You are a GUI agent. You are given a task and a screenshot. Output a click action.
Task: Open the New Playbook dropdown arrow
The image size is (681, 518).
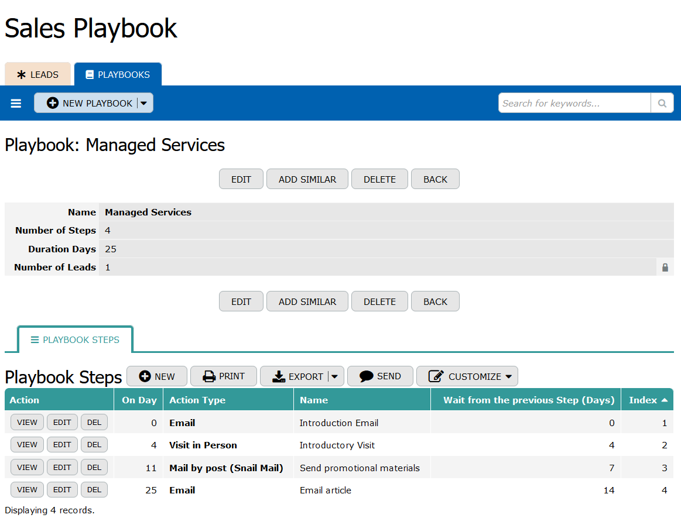144,104
